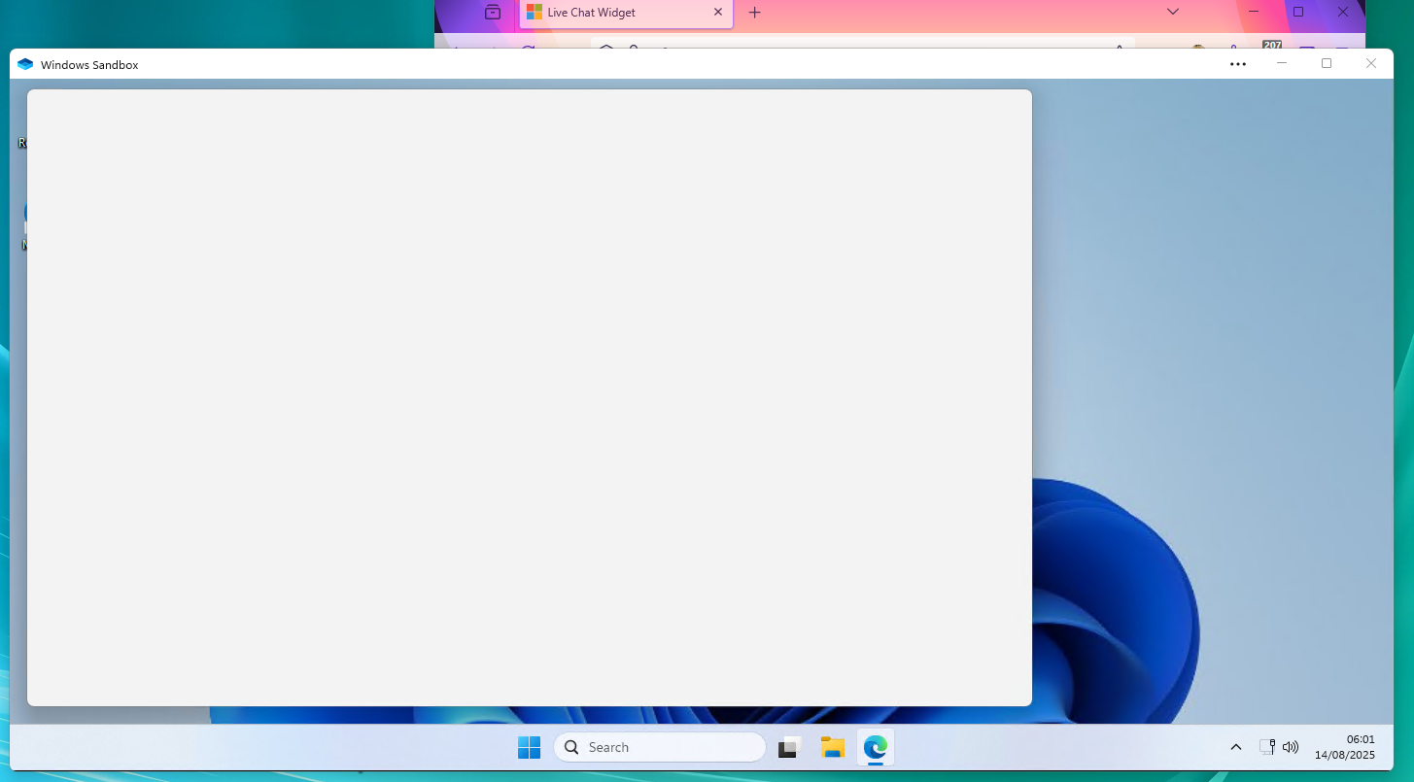Click the Windows Sandbox icon in the title bar
The height and width of the screenshot is (782, 1414).
tap(23, 63)
